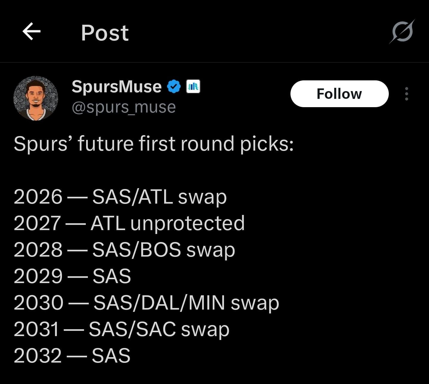This screenshot has height=384, width=429.
Task: Click the year 2026 in the post
Action: (x=38, y=197)
